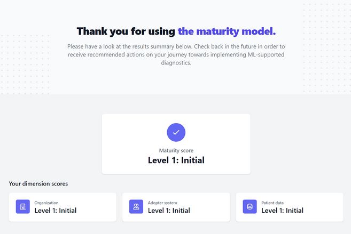Click 'the maturity model.' purple heading text
This screenshot has width=351, height=234.
(x=227, y=31)
